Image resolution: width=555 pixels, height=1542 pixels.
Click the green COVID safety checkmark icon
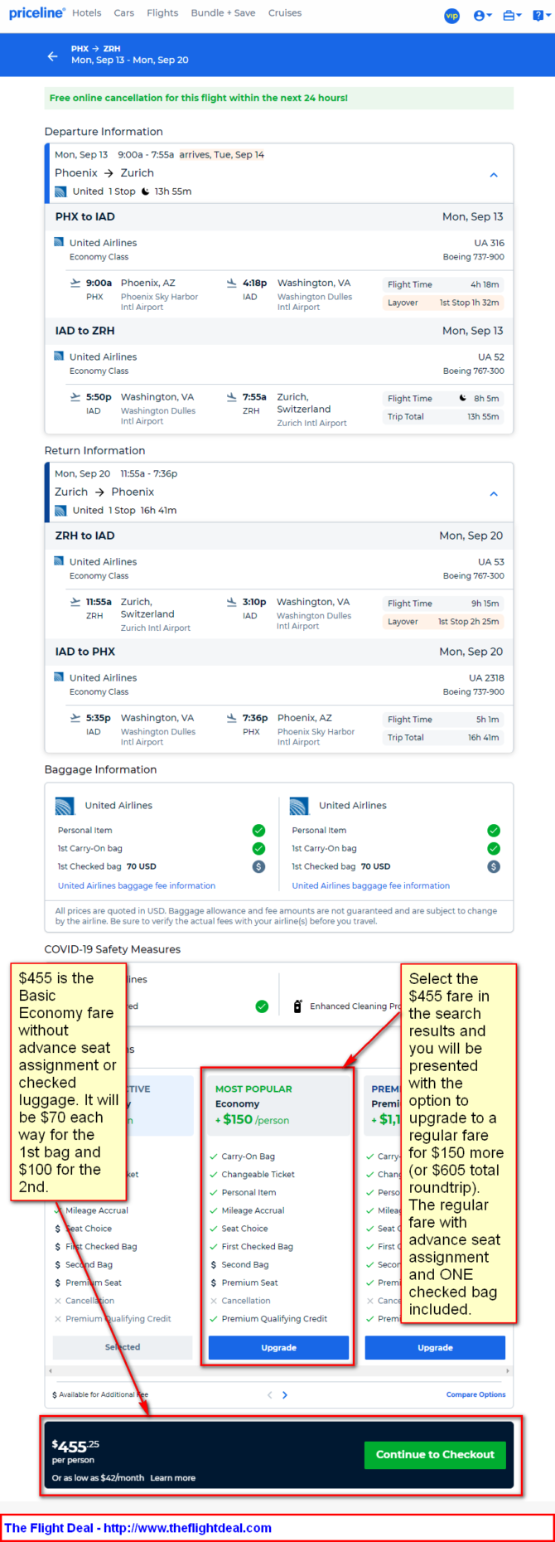click(x=262, y=1006)
